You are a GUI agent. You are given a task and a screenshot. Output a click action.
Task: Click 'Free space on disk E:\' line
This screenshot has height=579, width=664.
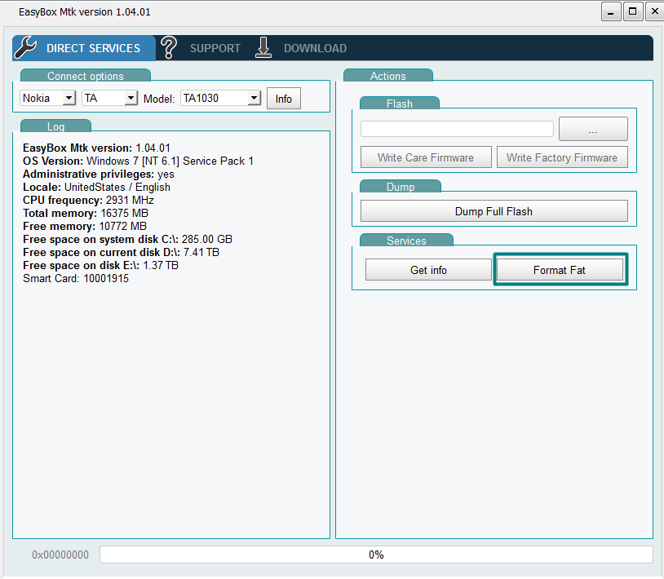[x=101, y=265]
